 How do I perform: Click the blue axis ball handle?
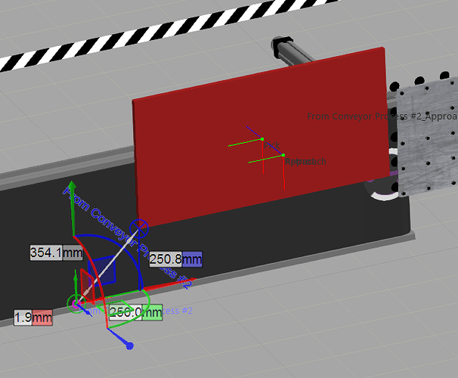click(x=129, y=345)
